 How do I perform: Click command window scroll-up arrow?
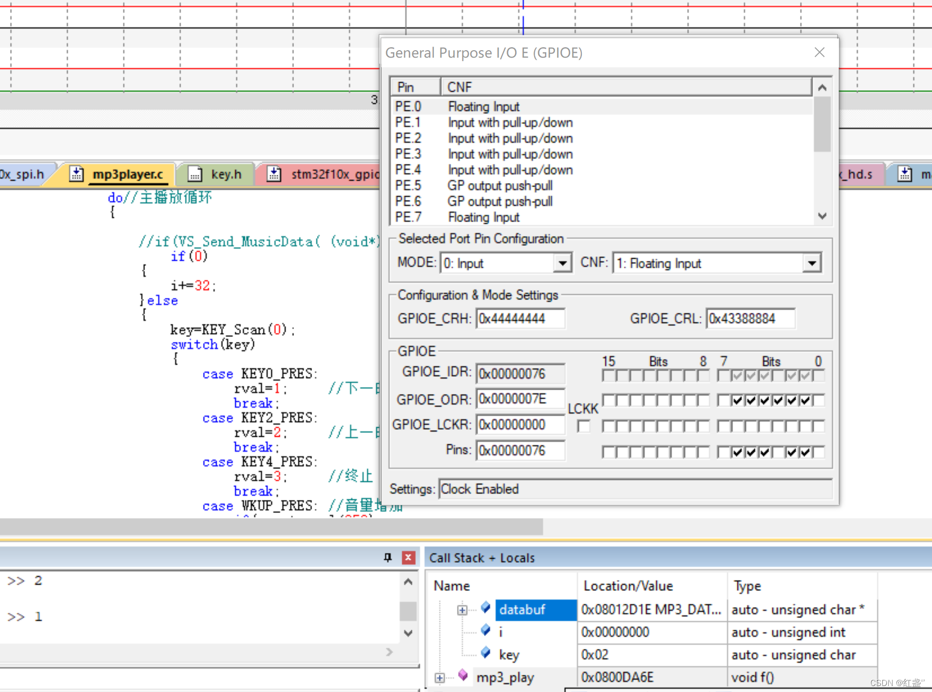click(x=408, y=582)
